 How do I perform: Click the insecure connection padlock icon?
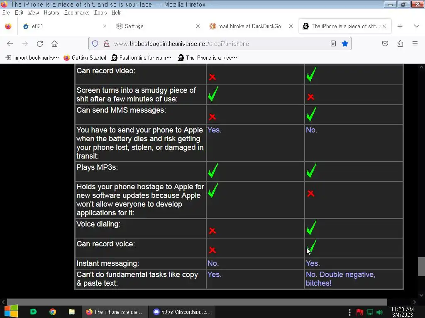click(x=107, y=43)
